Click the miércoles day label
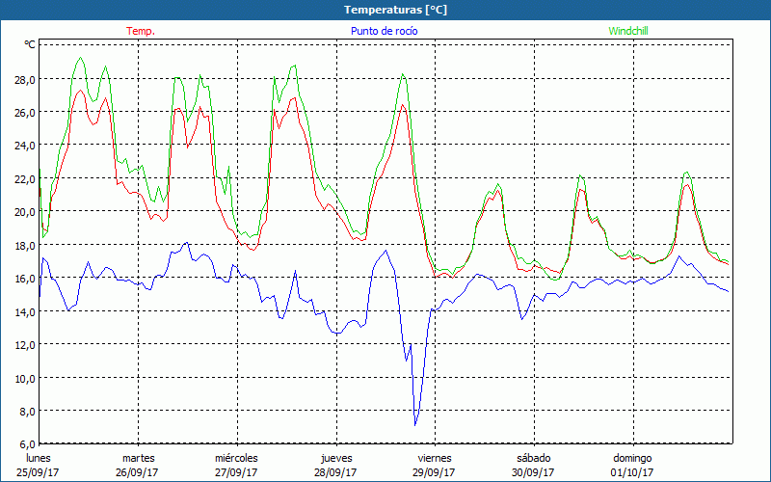The image size is (771, 482). (x=236, y=458)
